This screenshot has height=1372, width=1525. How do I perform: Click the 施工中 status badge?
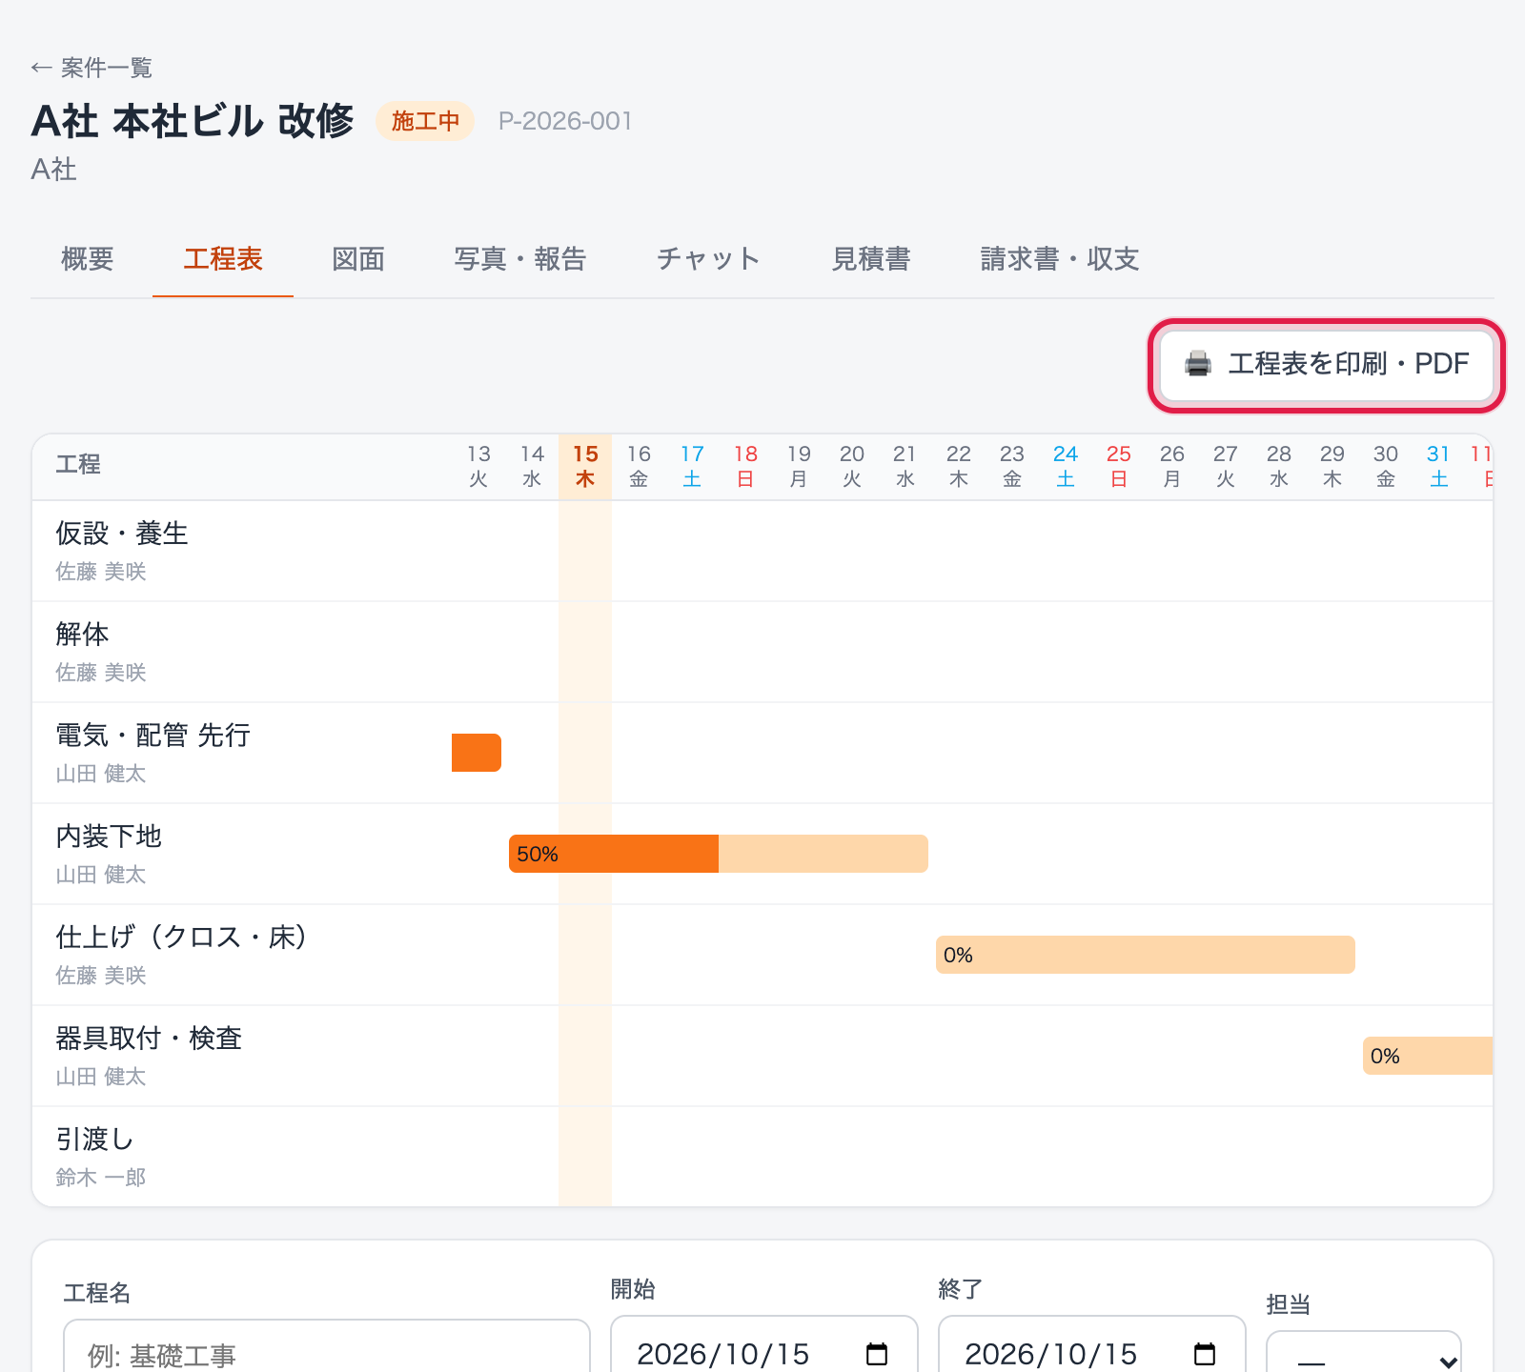pos(425,121)
